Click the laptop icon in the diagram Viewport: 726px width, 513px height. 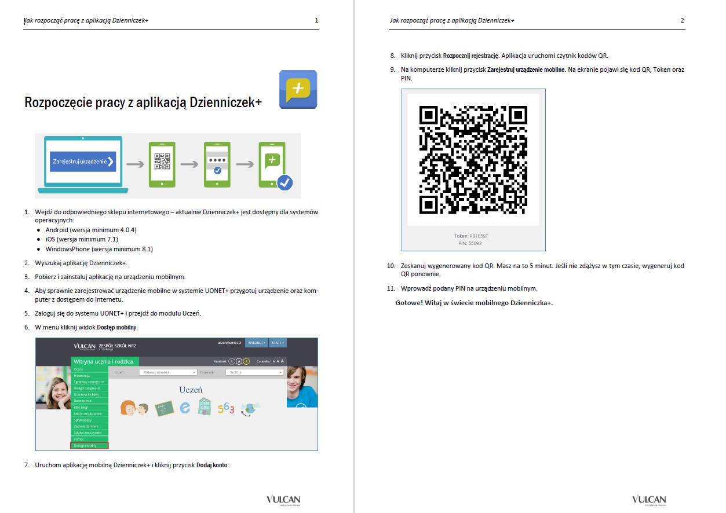pyautogui.click(x=83, y=164)
